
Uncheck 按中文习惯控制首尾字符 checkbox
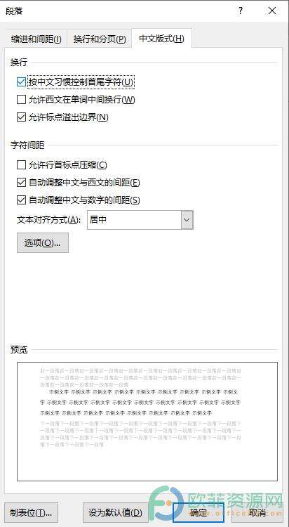click(x=21, y=82)
